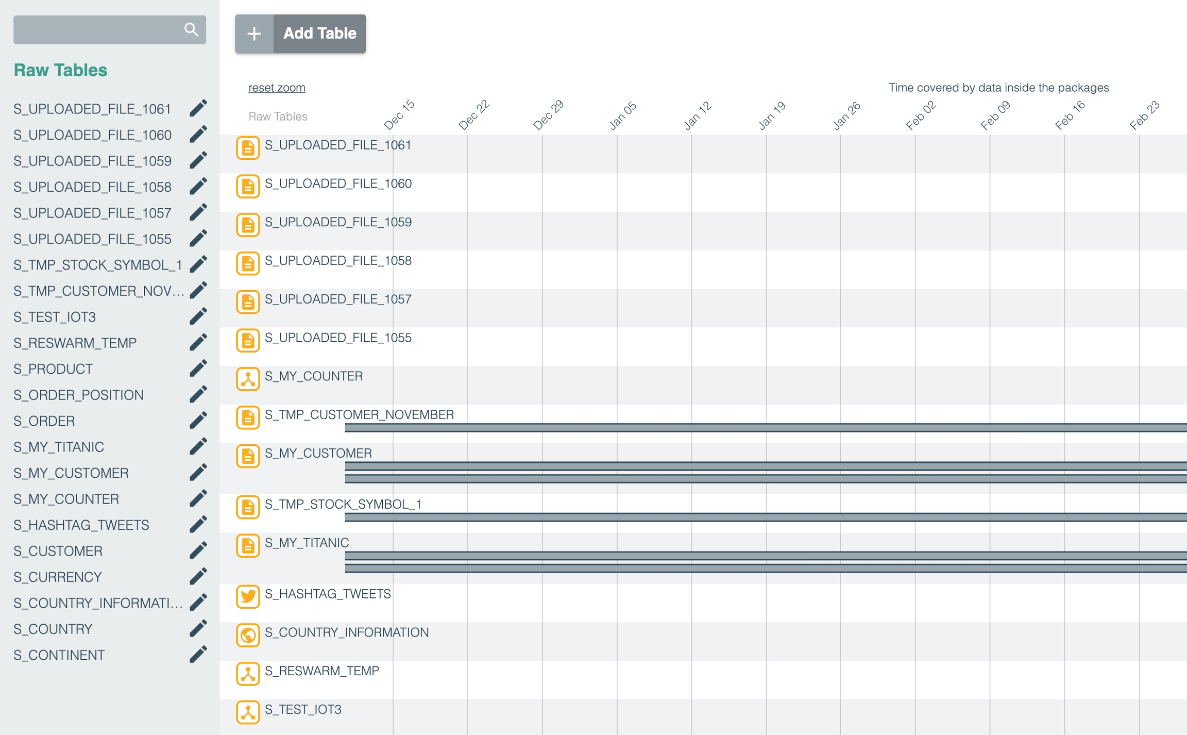This screenshot has height=735, width=1187.
Task: Edit S_UPLOADED_FILE_1061 with pencil icon
Action: (x=198, y=108)
